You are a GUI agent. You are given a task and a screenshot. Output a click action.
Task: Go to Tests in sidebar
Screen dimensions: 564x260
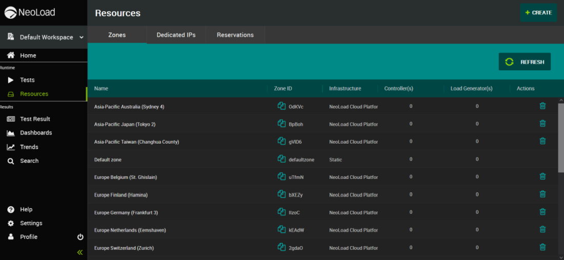click(x=27, y=80)
